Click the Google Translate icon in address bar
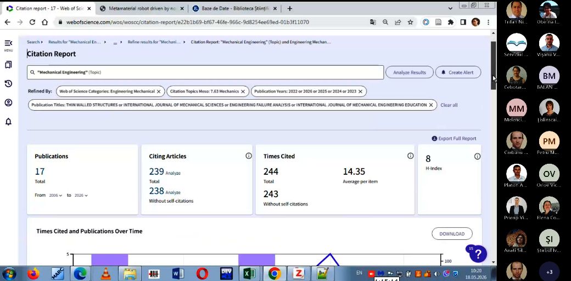571x281 pixels. tap(373, 22)
